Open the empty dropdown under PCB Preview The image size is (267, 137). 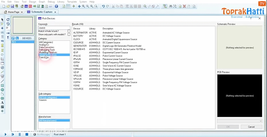[x=239, y=121]
